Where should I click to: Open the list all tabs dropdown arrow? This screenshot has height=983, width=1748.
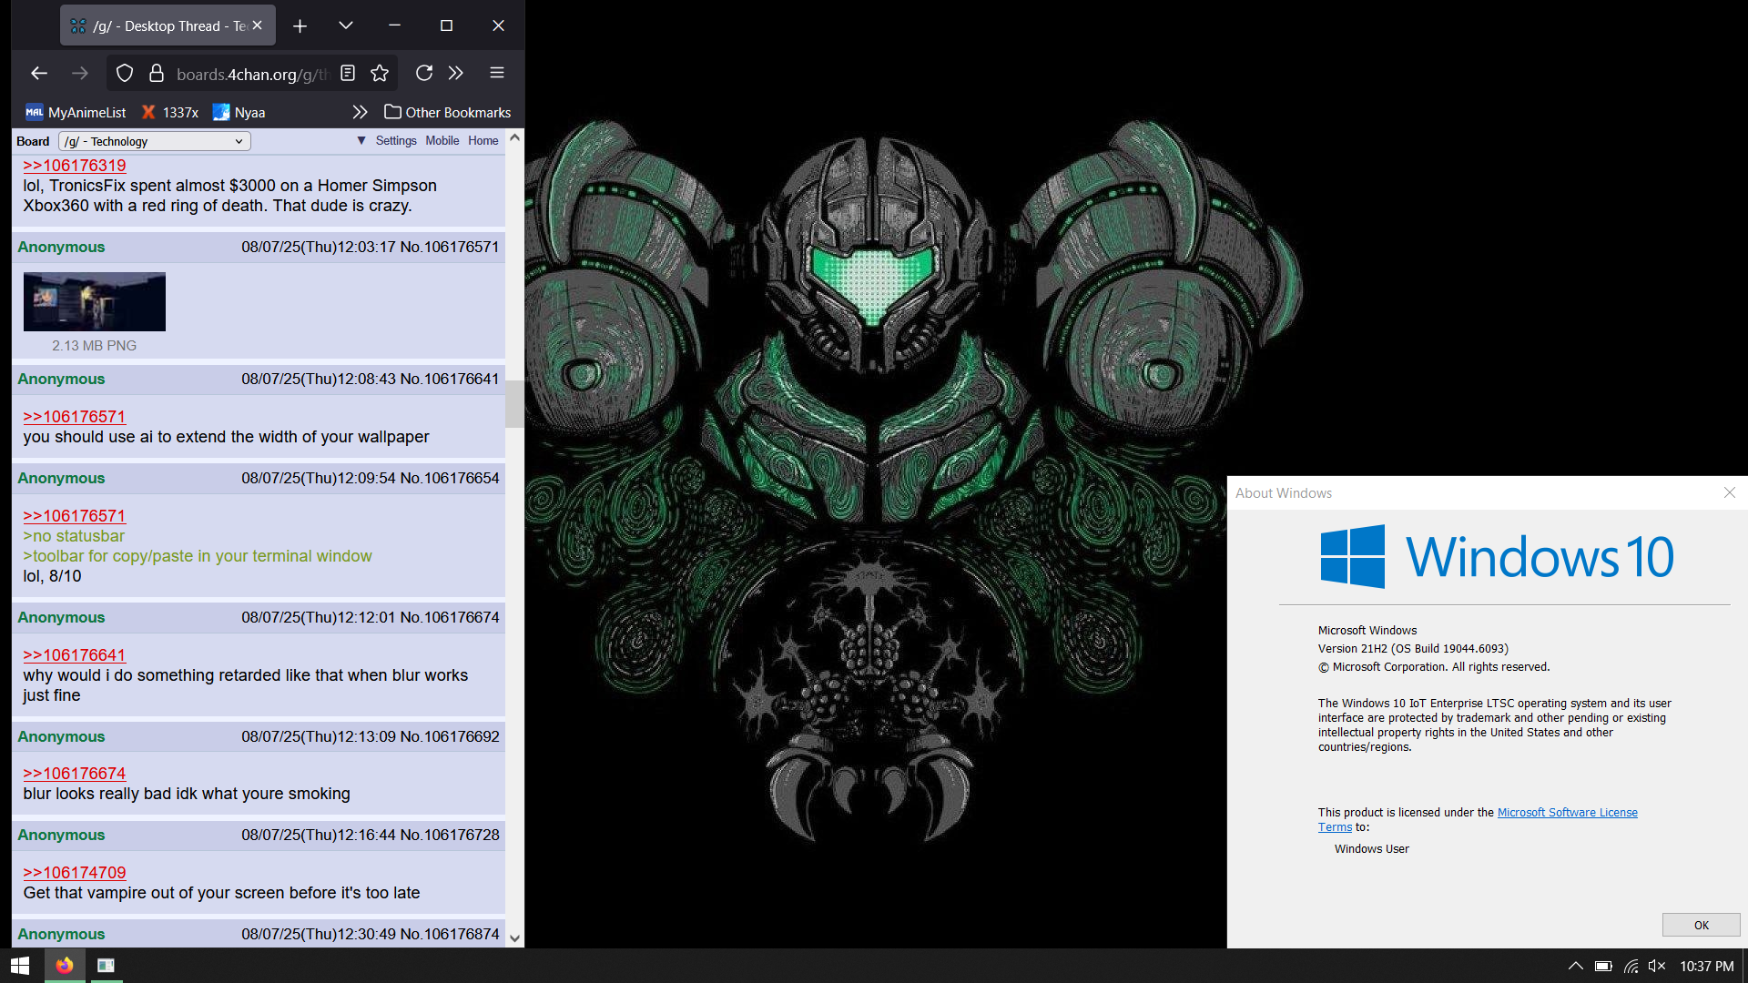(345, 25)
